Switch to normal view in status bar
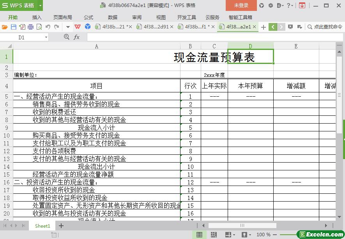 (x=199, y=235)
